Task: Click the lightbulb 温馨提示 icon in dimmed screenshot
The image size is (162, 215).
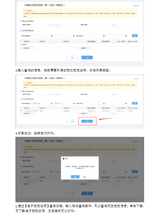Action: 25,146
